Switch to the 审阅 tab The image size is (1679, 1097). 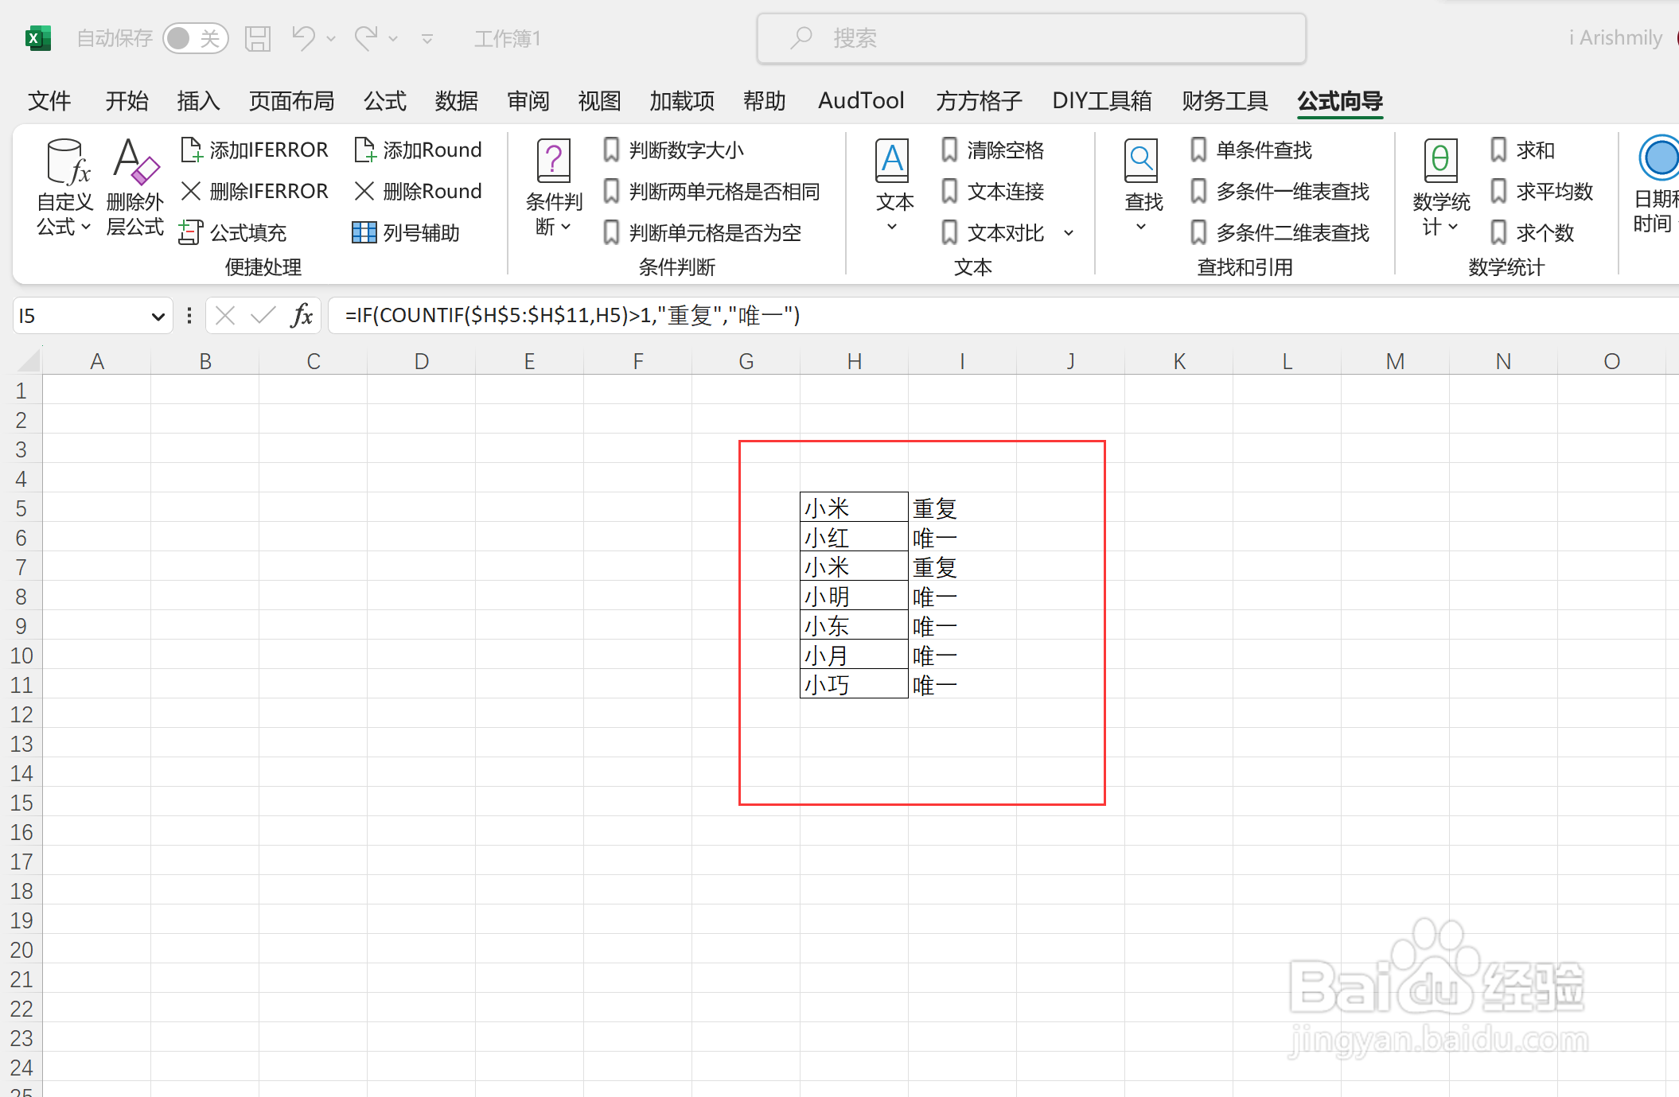[x=528, y=101]
